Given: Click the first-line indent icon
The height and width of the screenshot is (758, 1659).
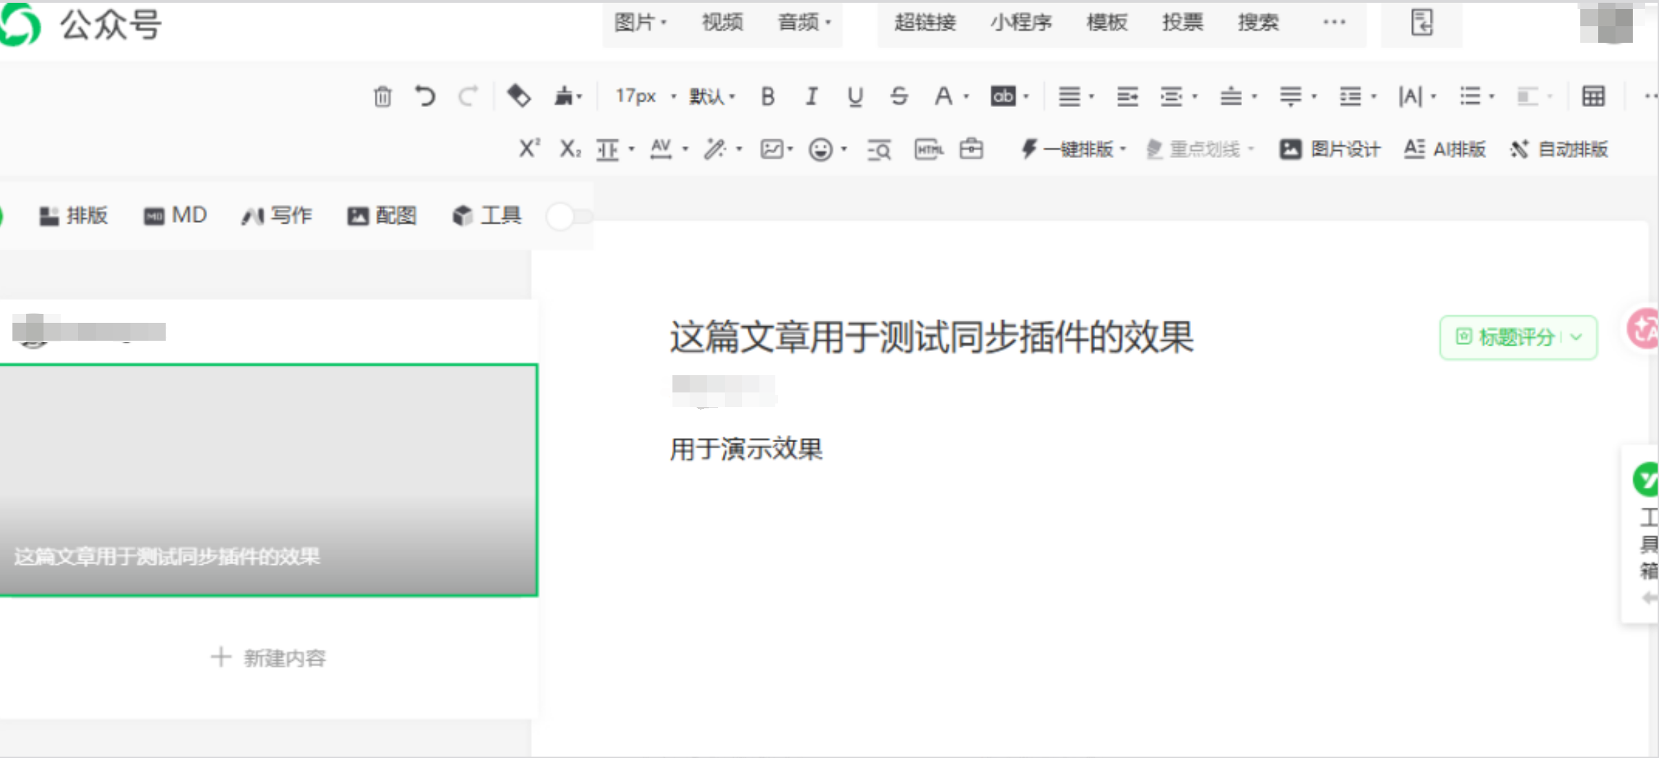Looking at the screenshot, I should pyautogui.click(x=1127, y=97).
